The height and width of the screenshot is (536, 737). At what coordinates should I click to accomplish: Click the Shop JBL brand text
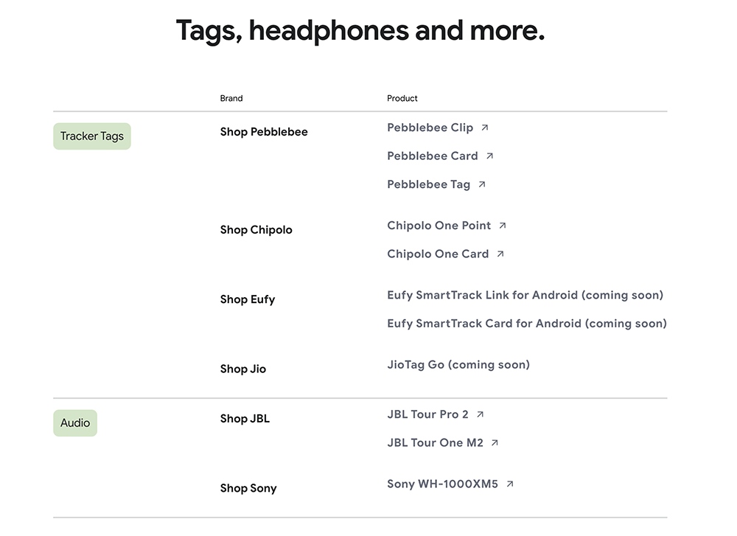(x=245, y=419)
